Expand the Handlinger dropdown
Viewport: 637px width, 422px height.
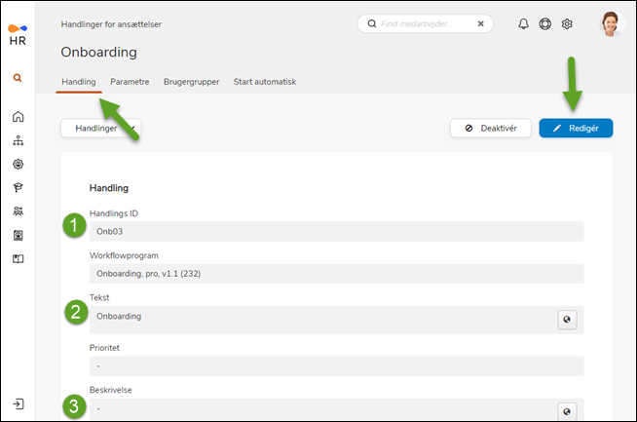[x=100, y=128]
